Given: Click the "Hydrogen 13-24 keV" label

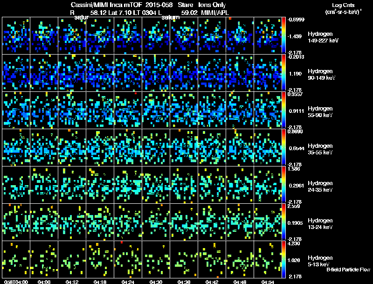Looking at the screenshot, I should pyautogui.click(x=320, y=224).
